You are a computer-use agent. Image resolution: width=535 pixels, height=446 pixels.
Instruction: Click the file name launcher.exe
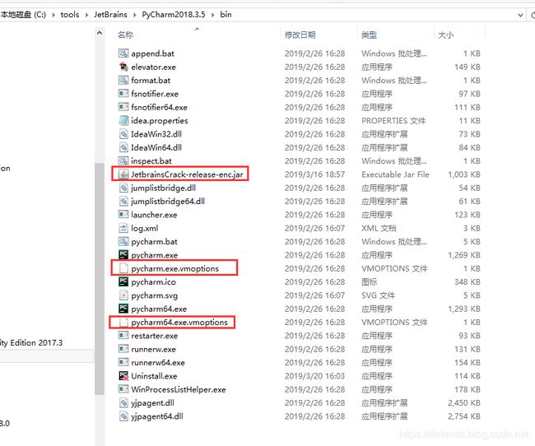pos(154,215)
